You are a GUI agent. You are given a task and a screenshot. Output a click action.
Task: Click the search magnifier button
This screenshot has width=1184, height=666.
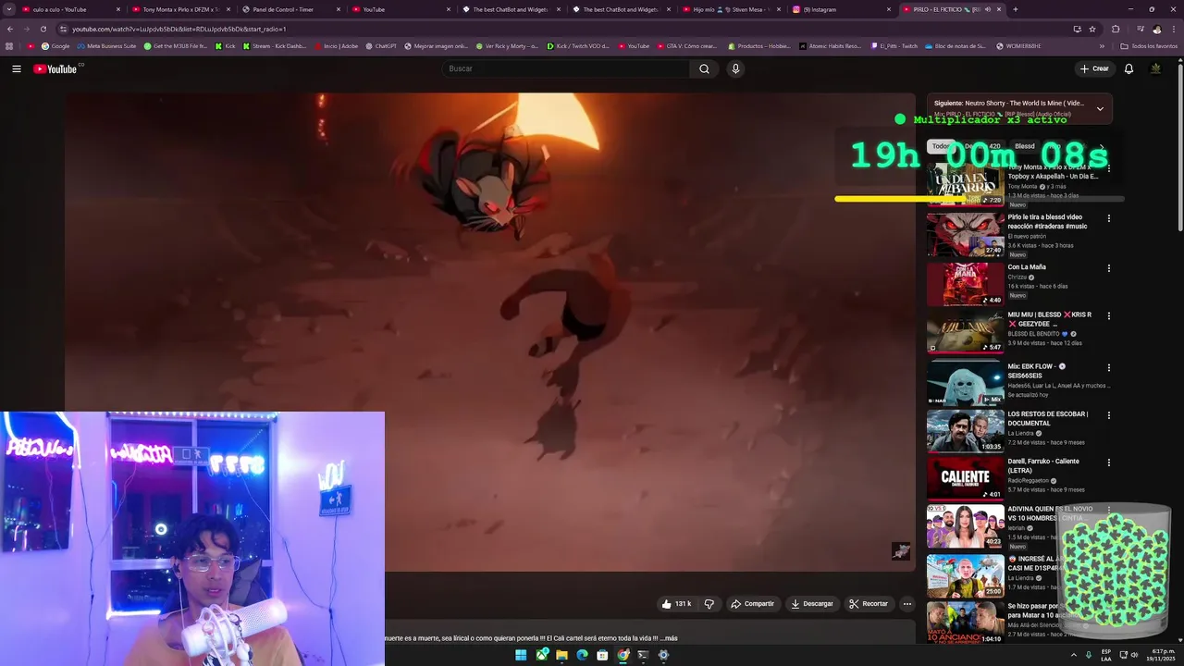tap(704, 68)
